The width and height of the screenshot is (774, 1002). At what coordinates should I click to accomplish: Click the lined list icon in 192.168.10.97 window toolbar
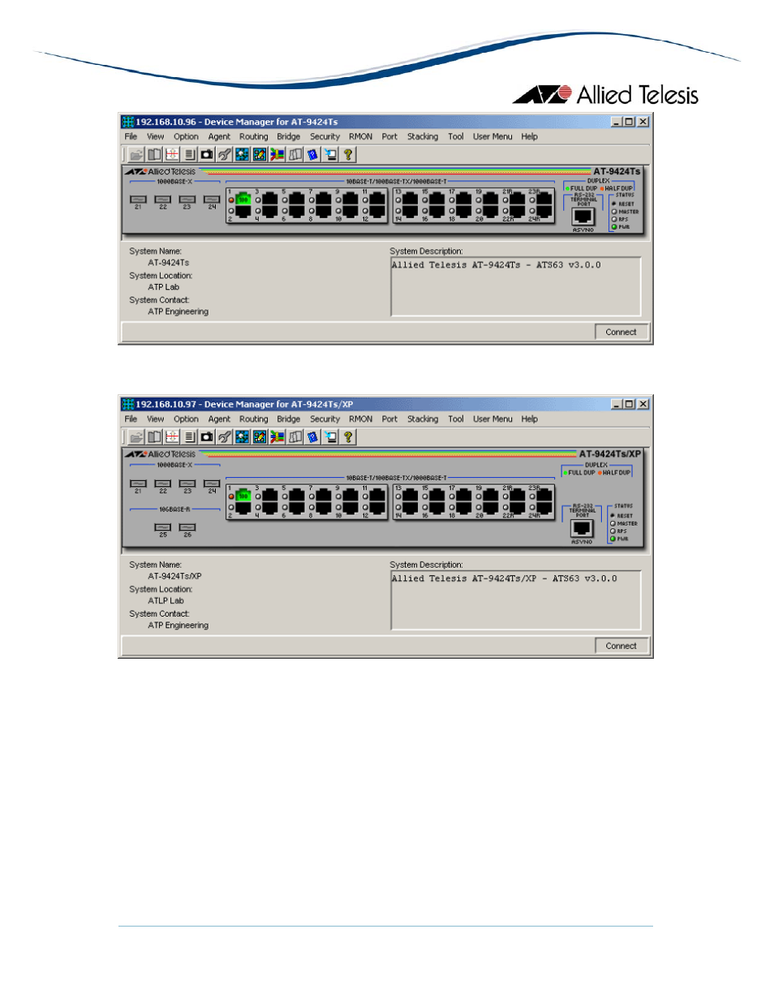coord(189,436)
